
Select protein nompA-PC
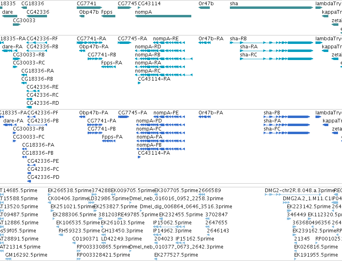tap(160, 133)
